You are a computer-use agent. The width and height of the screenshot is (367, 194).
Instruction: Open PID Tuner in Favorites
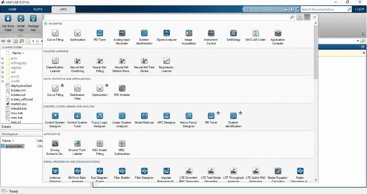click(x=100, y=35)
